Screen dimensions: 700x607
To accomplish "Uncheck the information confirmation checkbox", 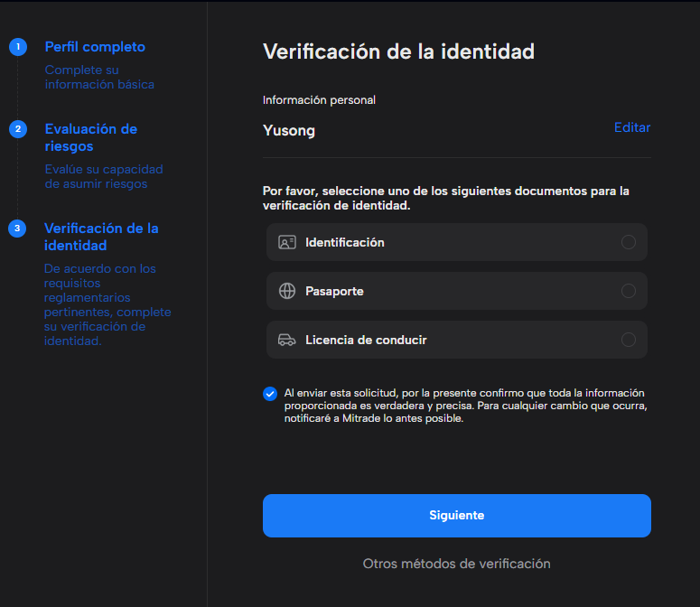I will click(270, 394).
